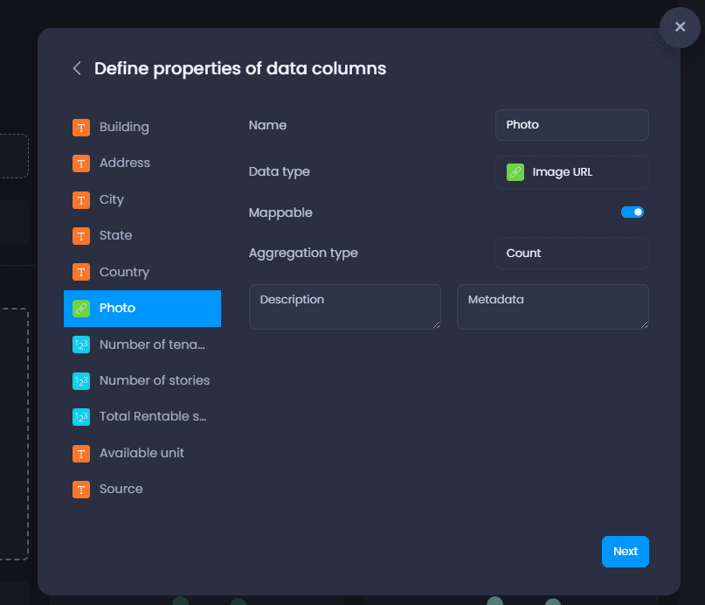Select the Source column

tap(142, 490)
